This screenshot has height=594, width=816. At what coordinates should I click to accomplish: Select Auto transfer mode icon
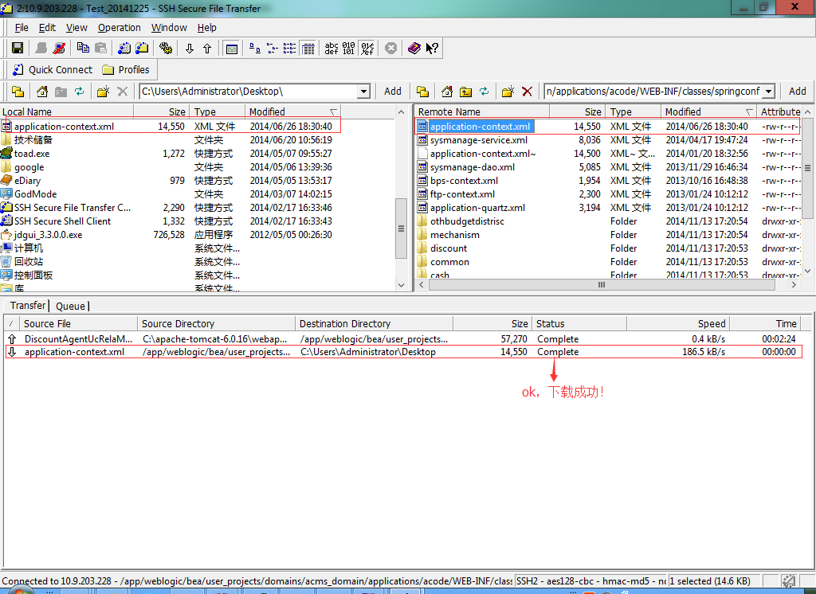tap(367, 49)
